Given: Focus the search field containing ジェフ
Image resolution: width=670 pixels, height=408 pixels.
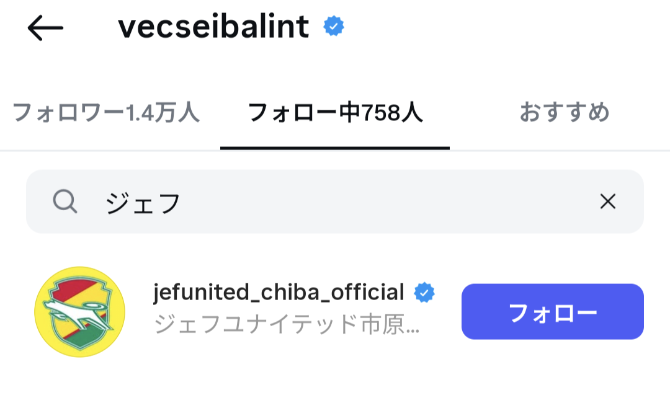Looking at the screenshot, I should [335, 202].
